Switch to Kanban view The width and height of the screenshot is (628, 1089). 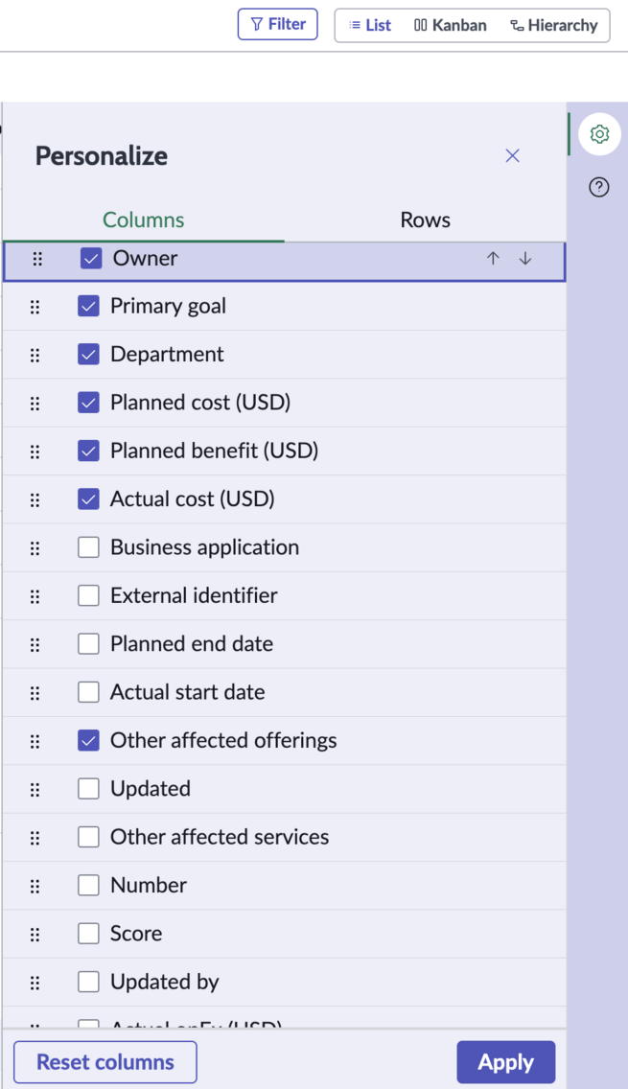(x=451, y=26)
